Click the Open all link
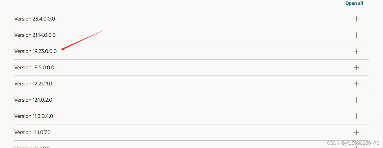Screen dimensions: 383x148 (354, 3)
